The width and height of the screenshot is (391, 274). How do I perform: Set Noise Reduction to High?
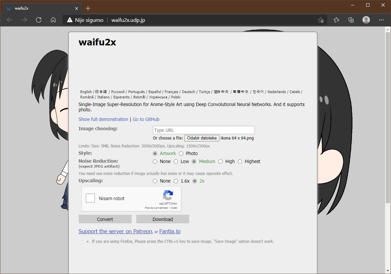(x=220, y=161)
